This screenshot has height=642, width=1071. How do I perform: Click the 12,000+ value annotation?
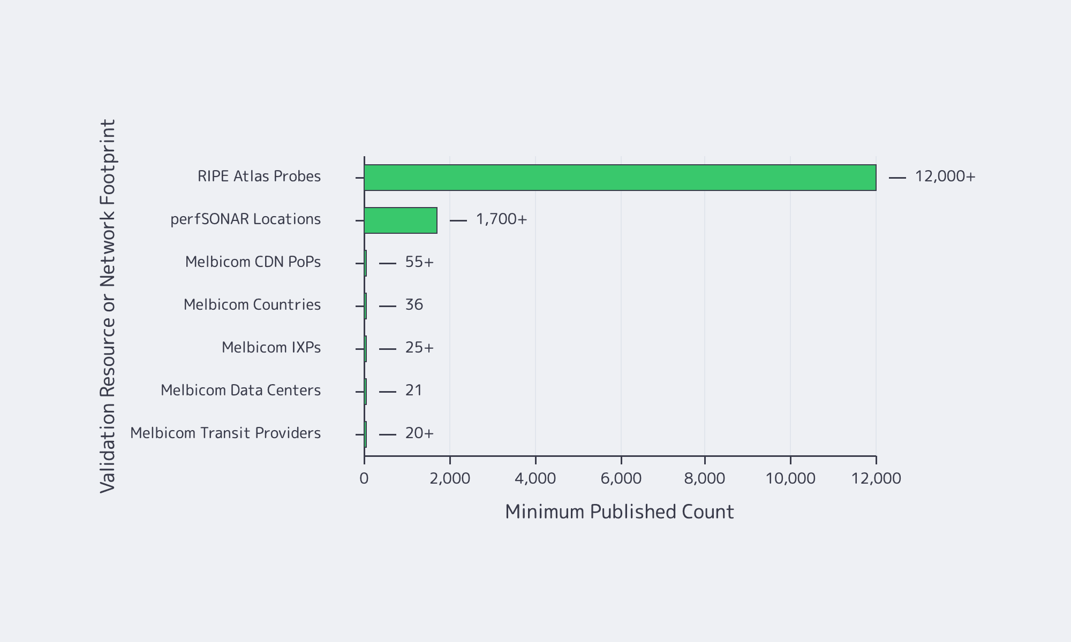coord(945,176)
